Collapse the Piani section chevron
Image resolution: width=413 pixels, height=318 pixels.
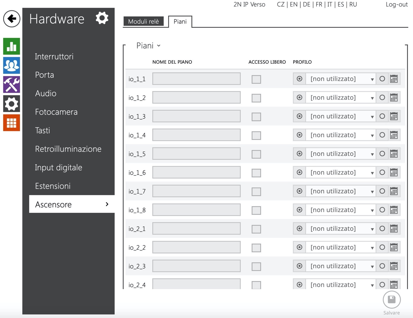pyautogui.click(x=159, y=46)
